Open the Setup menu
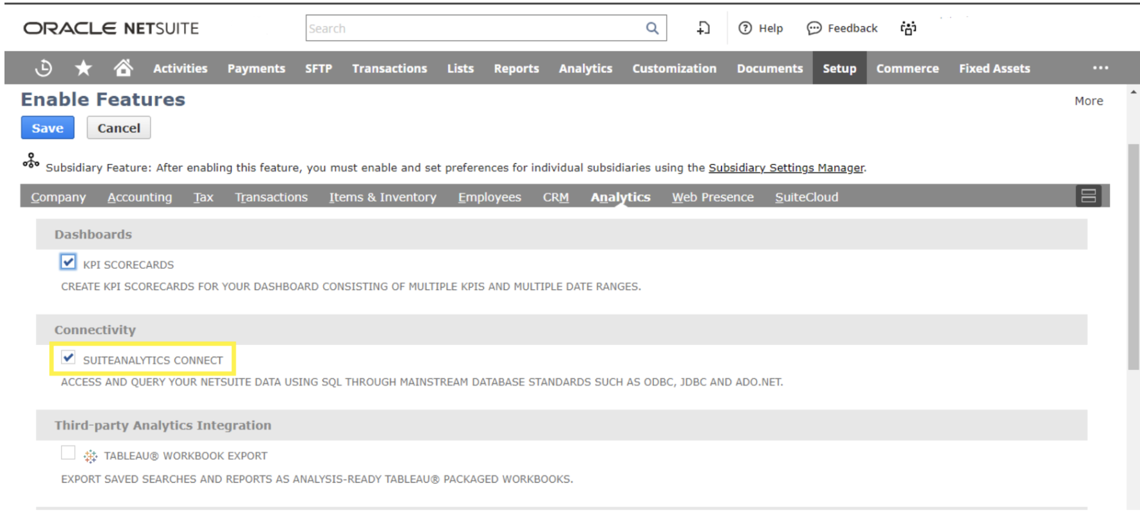1140x530 pixels. 839,68
